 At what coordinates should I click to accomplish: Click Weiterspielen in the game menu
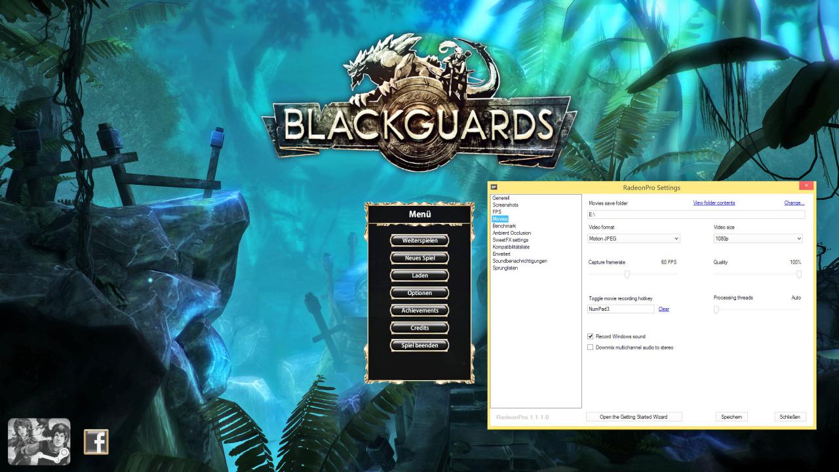(419, 240)
